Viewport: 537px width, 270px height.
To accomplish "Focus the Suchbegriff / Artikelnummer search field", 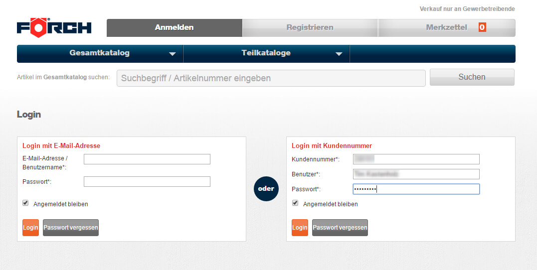I will pos(271,78).
